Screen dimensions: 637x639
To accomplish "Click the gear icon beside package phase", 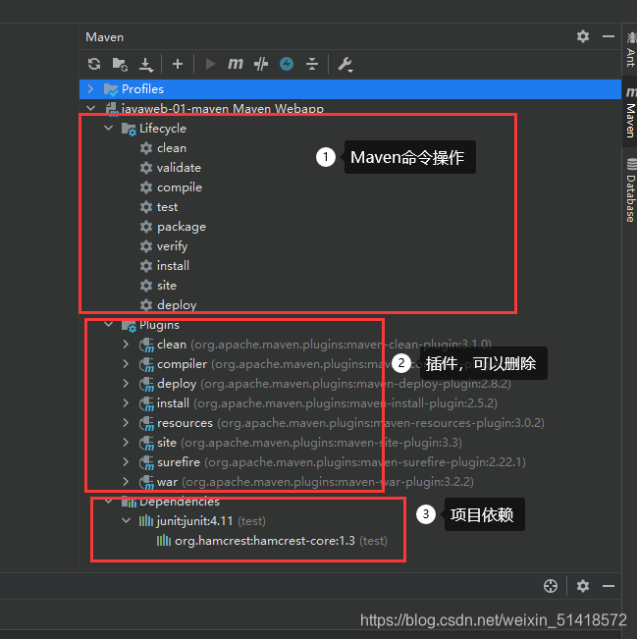I will click(146, 227).
